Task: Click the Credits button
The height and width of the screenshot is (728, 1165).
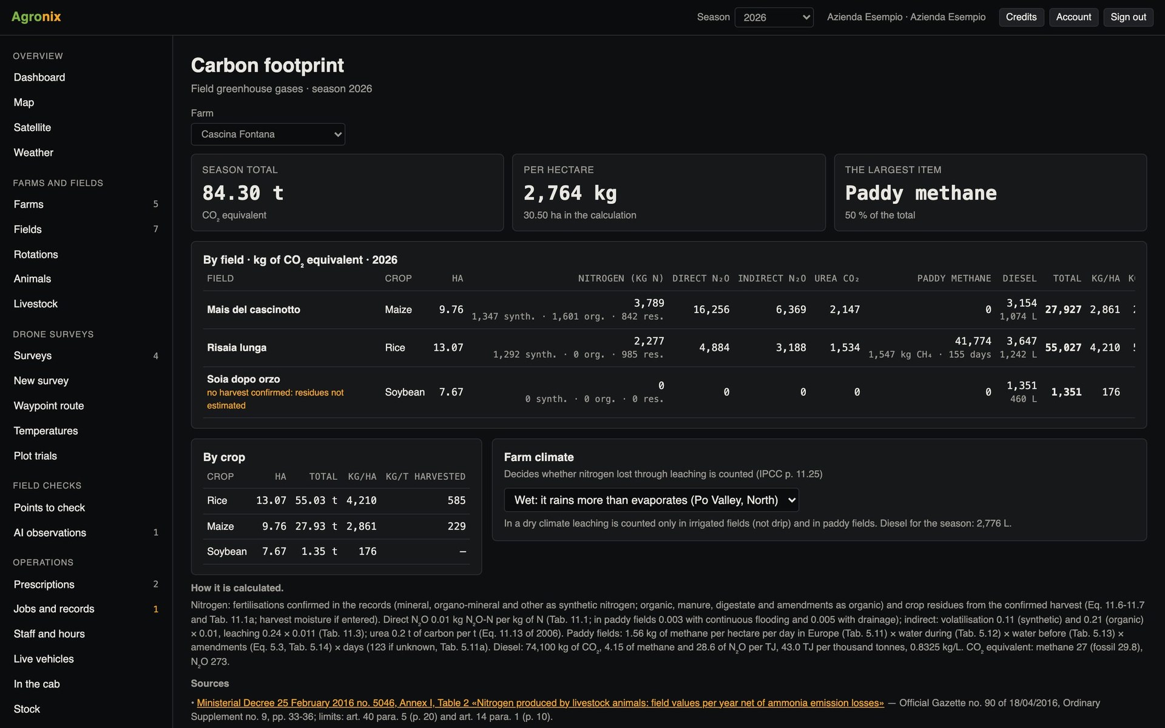Action: click(1021, 17)
